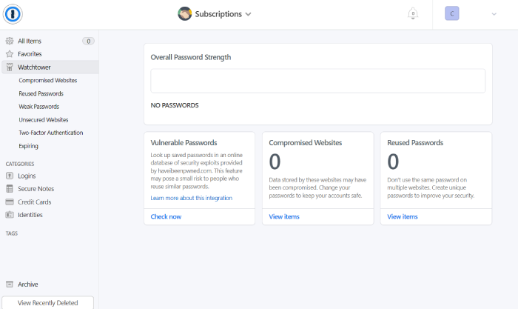518x309 pixels.
Task: Open Two-Factor Authentication in the sidebar
Action: tap(51, 133)
